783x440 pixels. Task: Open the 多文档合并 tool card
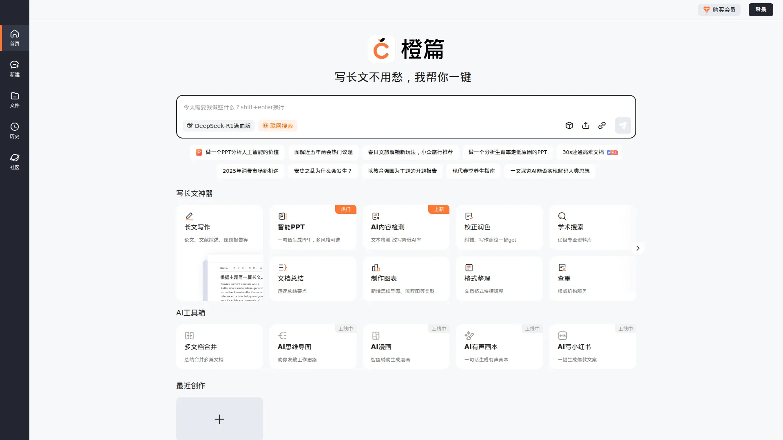(219, 347)
